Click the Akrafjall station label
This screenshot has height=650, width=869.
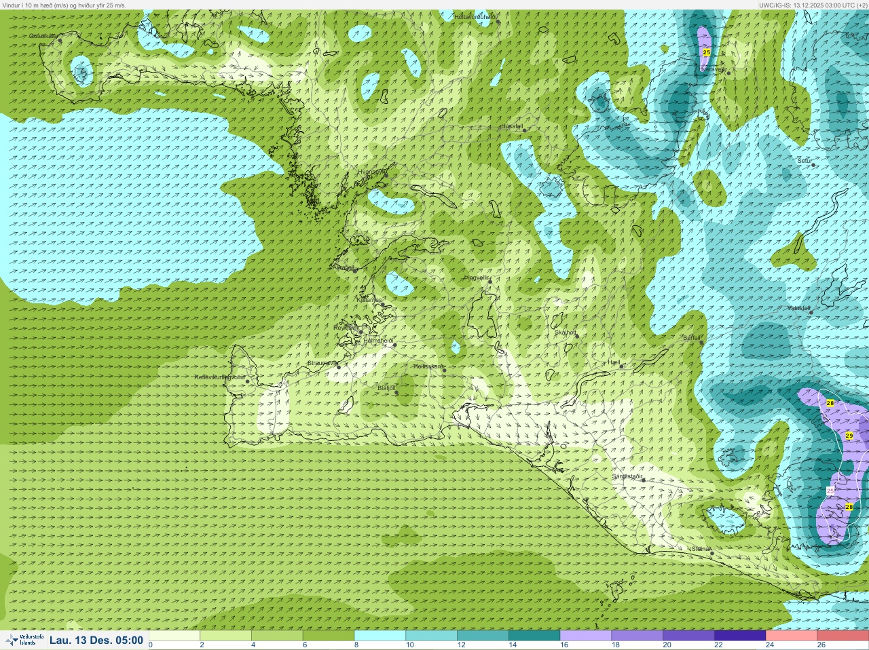344,267
